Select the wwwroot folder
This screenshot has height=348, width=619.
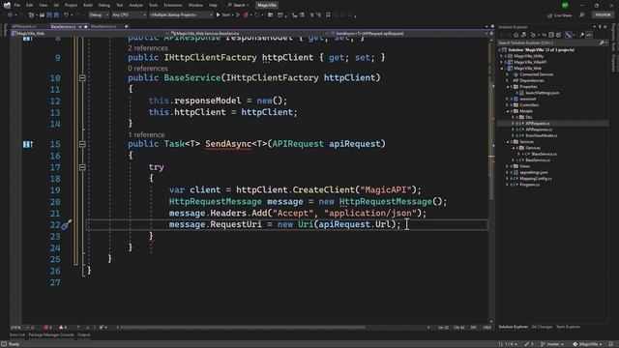click(x=528, y=99)
